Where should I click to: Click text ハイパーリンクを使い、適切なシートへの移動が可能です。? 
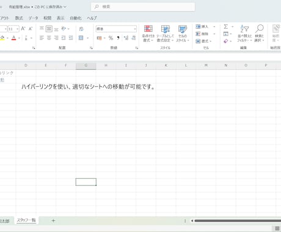pyautogui.click(x=89, y=87)
